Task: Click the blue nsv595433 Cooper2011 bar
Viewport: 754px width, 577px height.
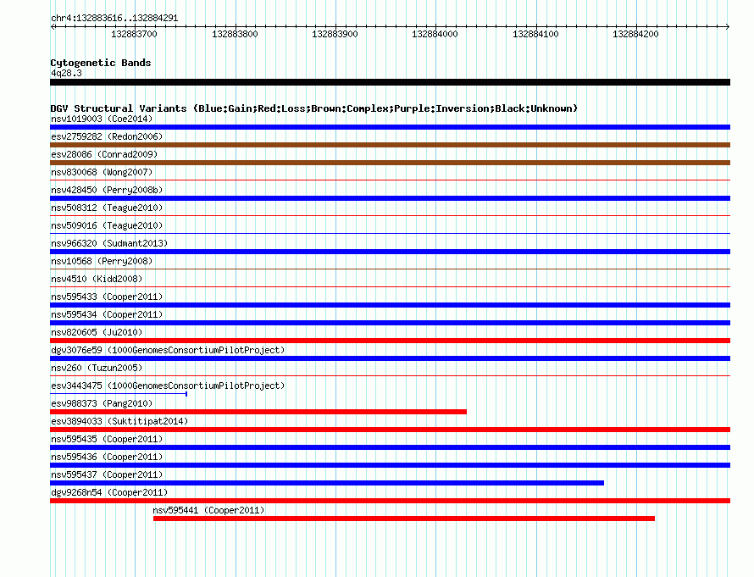Action: pos(390,305)
